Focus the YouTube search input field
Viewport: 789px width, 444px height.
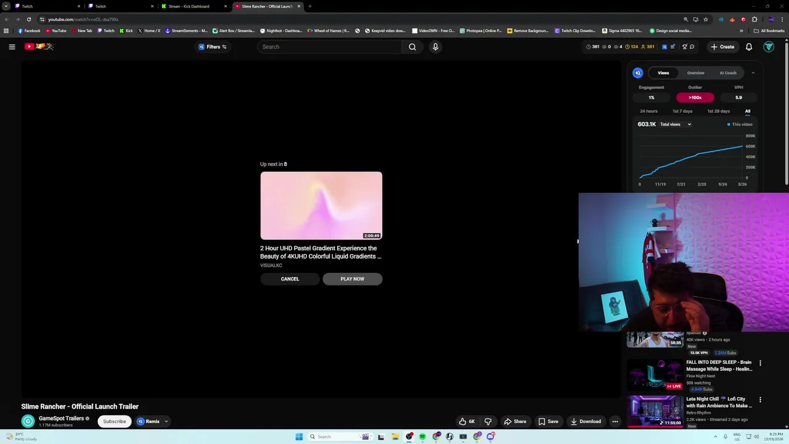pos(330,47)
